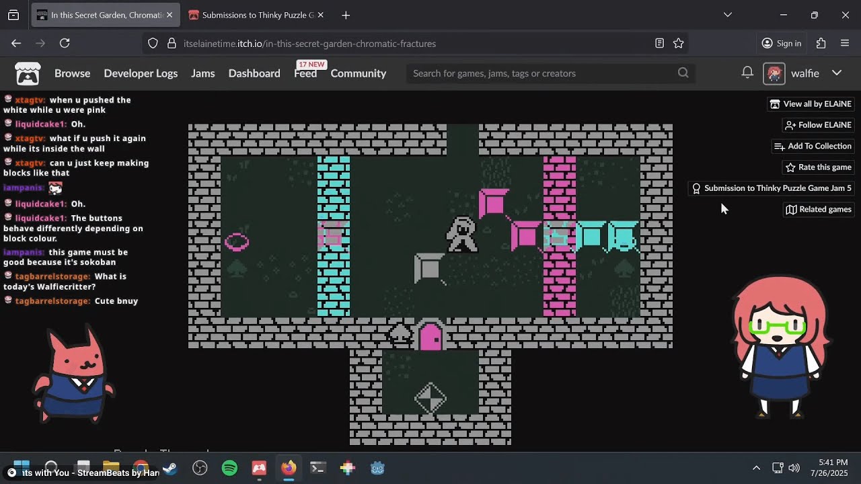
Task: Close the Submissions to Thinky Puzzle tab
Action: (x=320, y=15)
